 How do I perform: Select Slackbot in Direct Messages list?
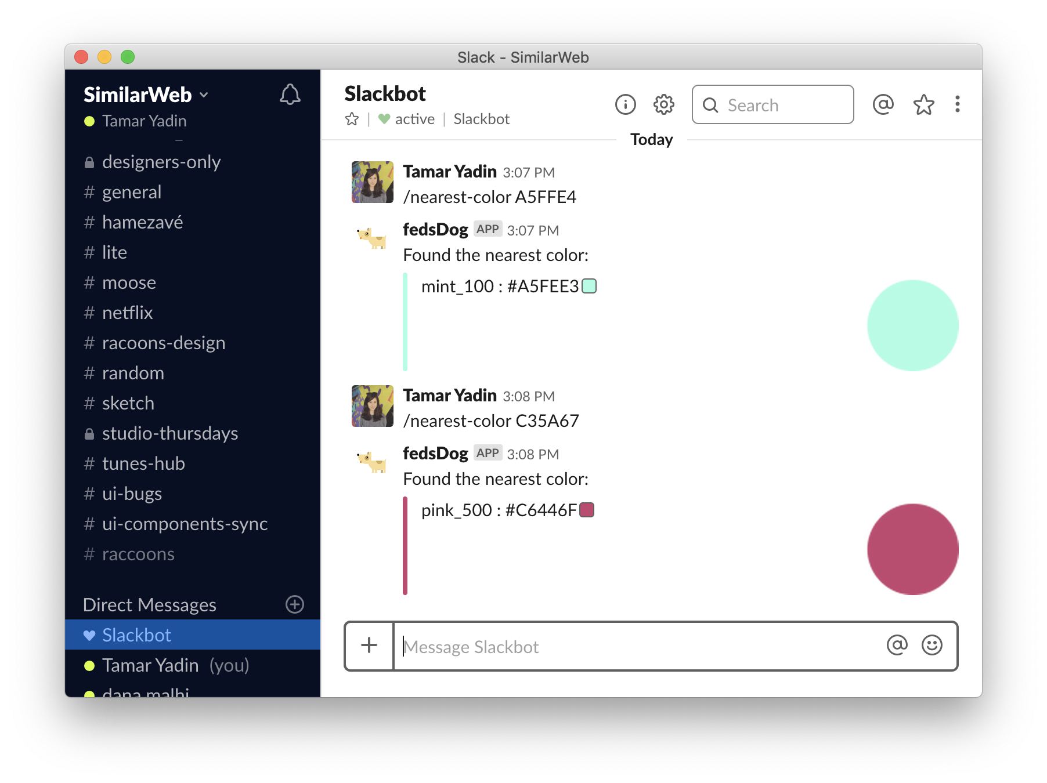[x=192, y=635]
